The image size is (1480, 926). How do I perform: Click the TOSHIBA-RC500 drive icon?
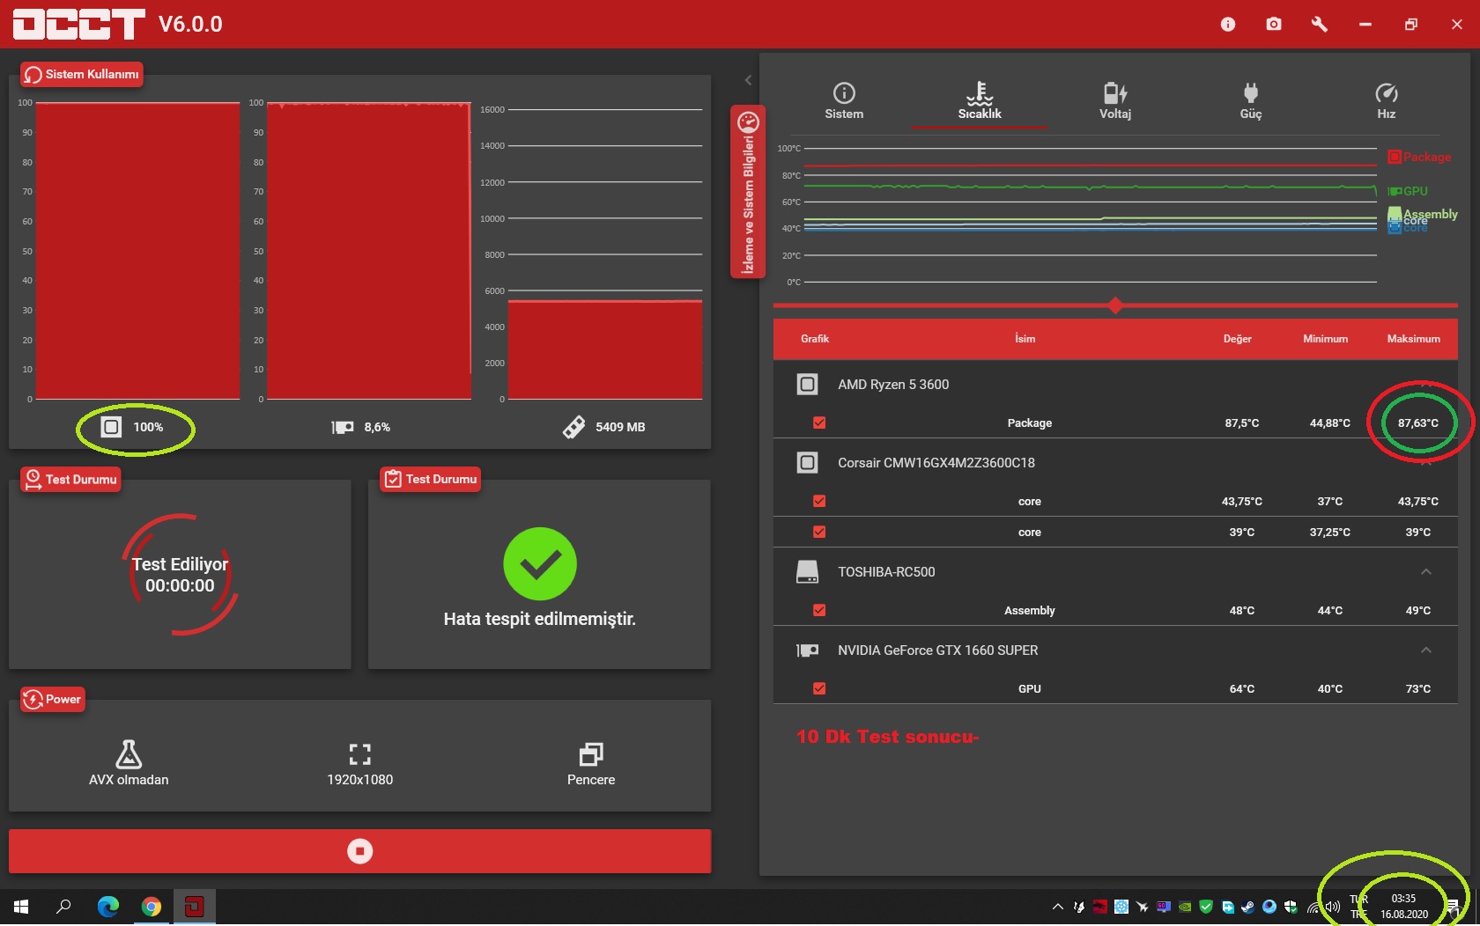[x=807, y=572]
